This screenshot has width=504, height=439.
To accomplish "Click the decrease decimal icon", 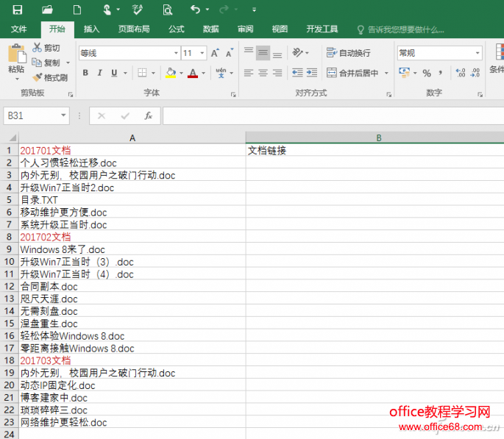I will pos(475,73).
